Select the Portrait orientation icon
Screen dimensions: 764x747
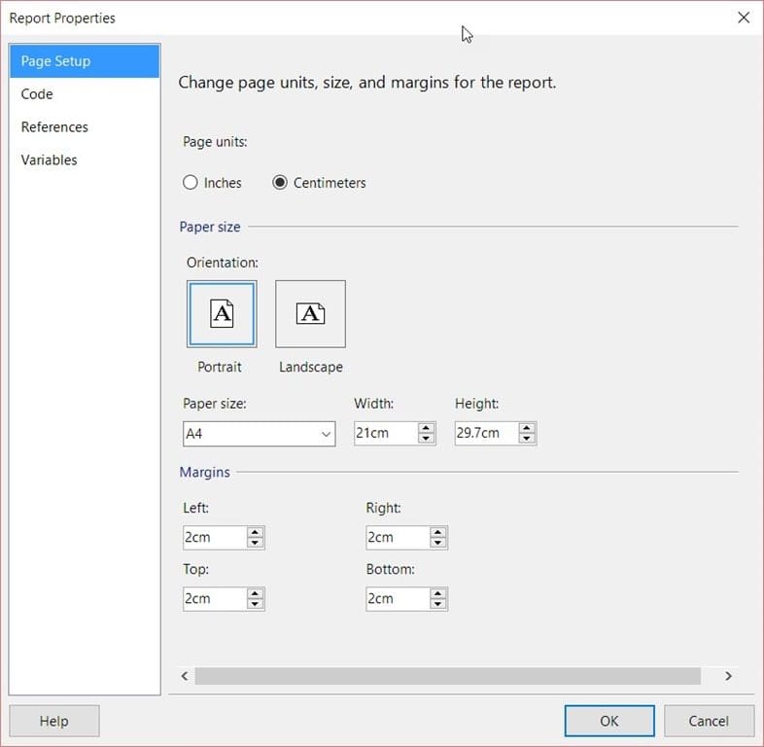click(222, 313)
